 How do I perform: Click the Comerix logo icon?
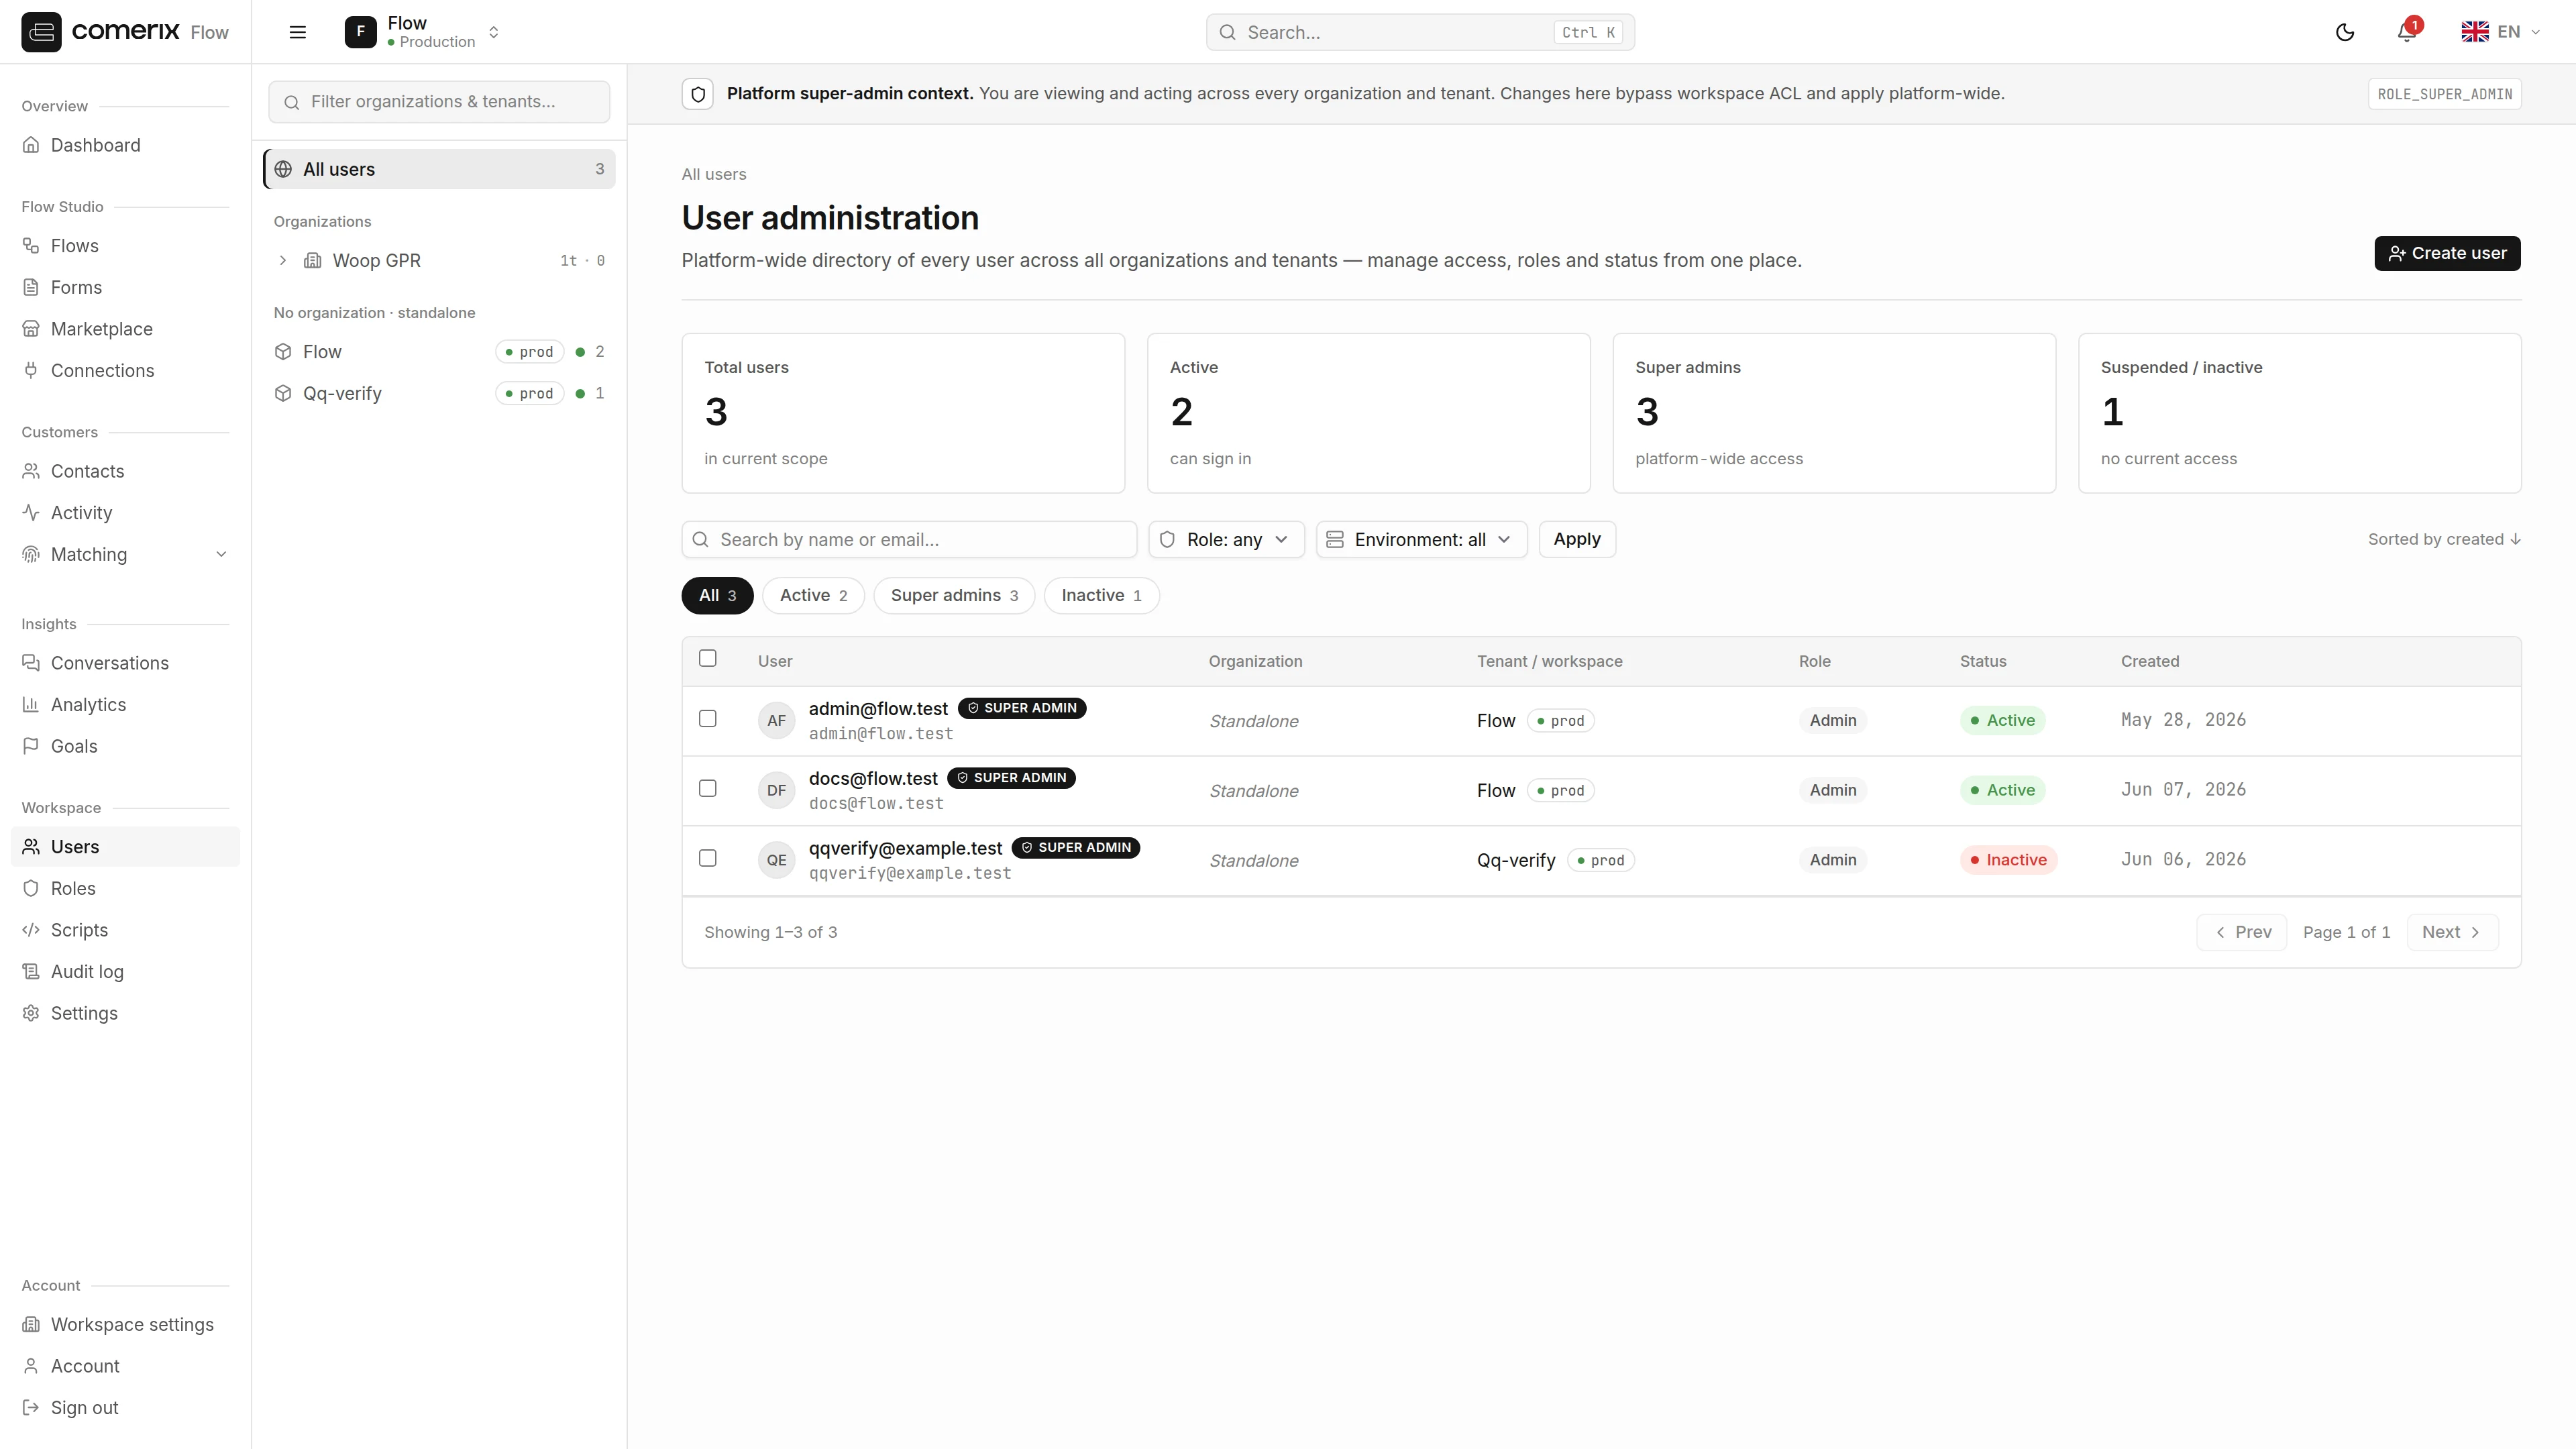pos(41,32)
